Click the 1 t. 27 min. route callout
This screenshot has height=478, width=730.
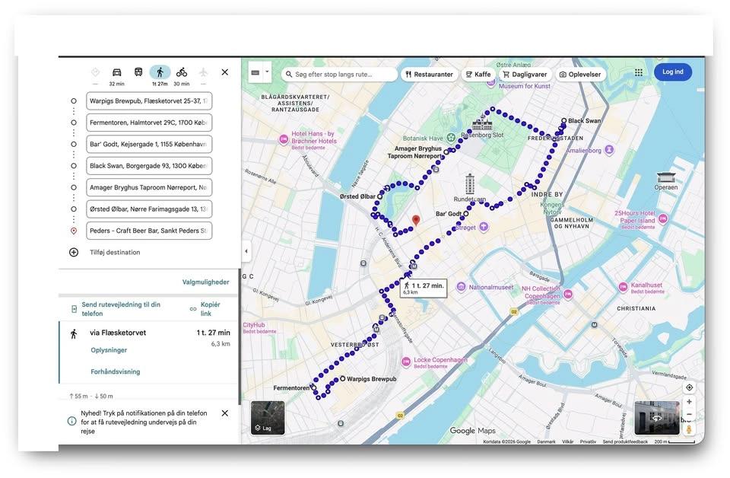tap(424, 288)
